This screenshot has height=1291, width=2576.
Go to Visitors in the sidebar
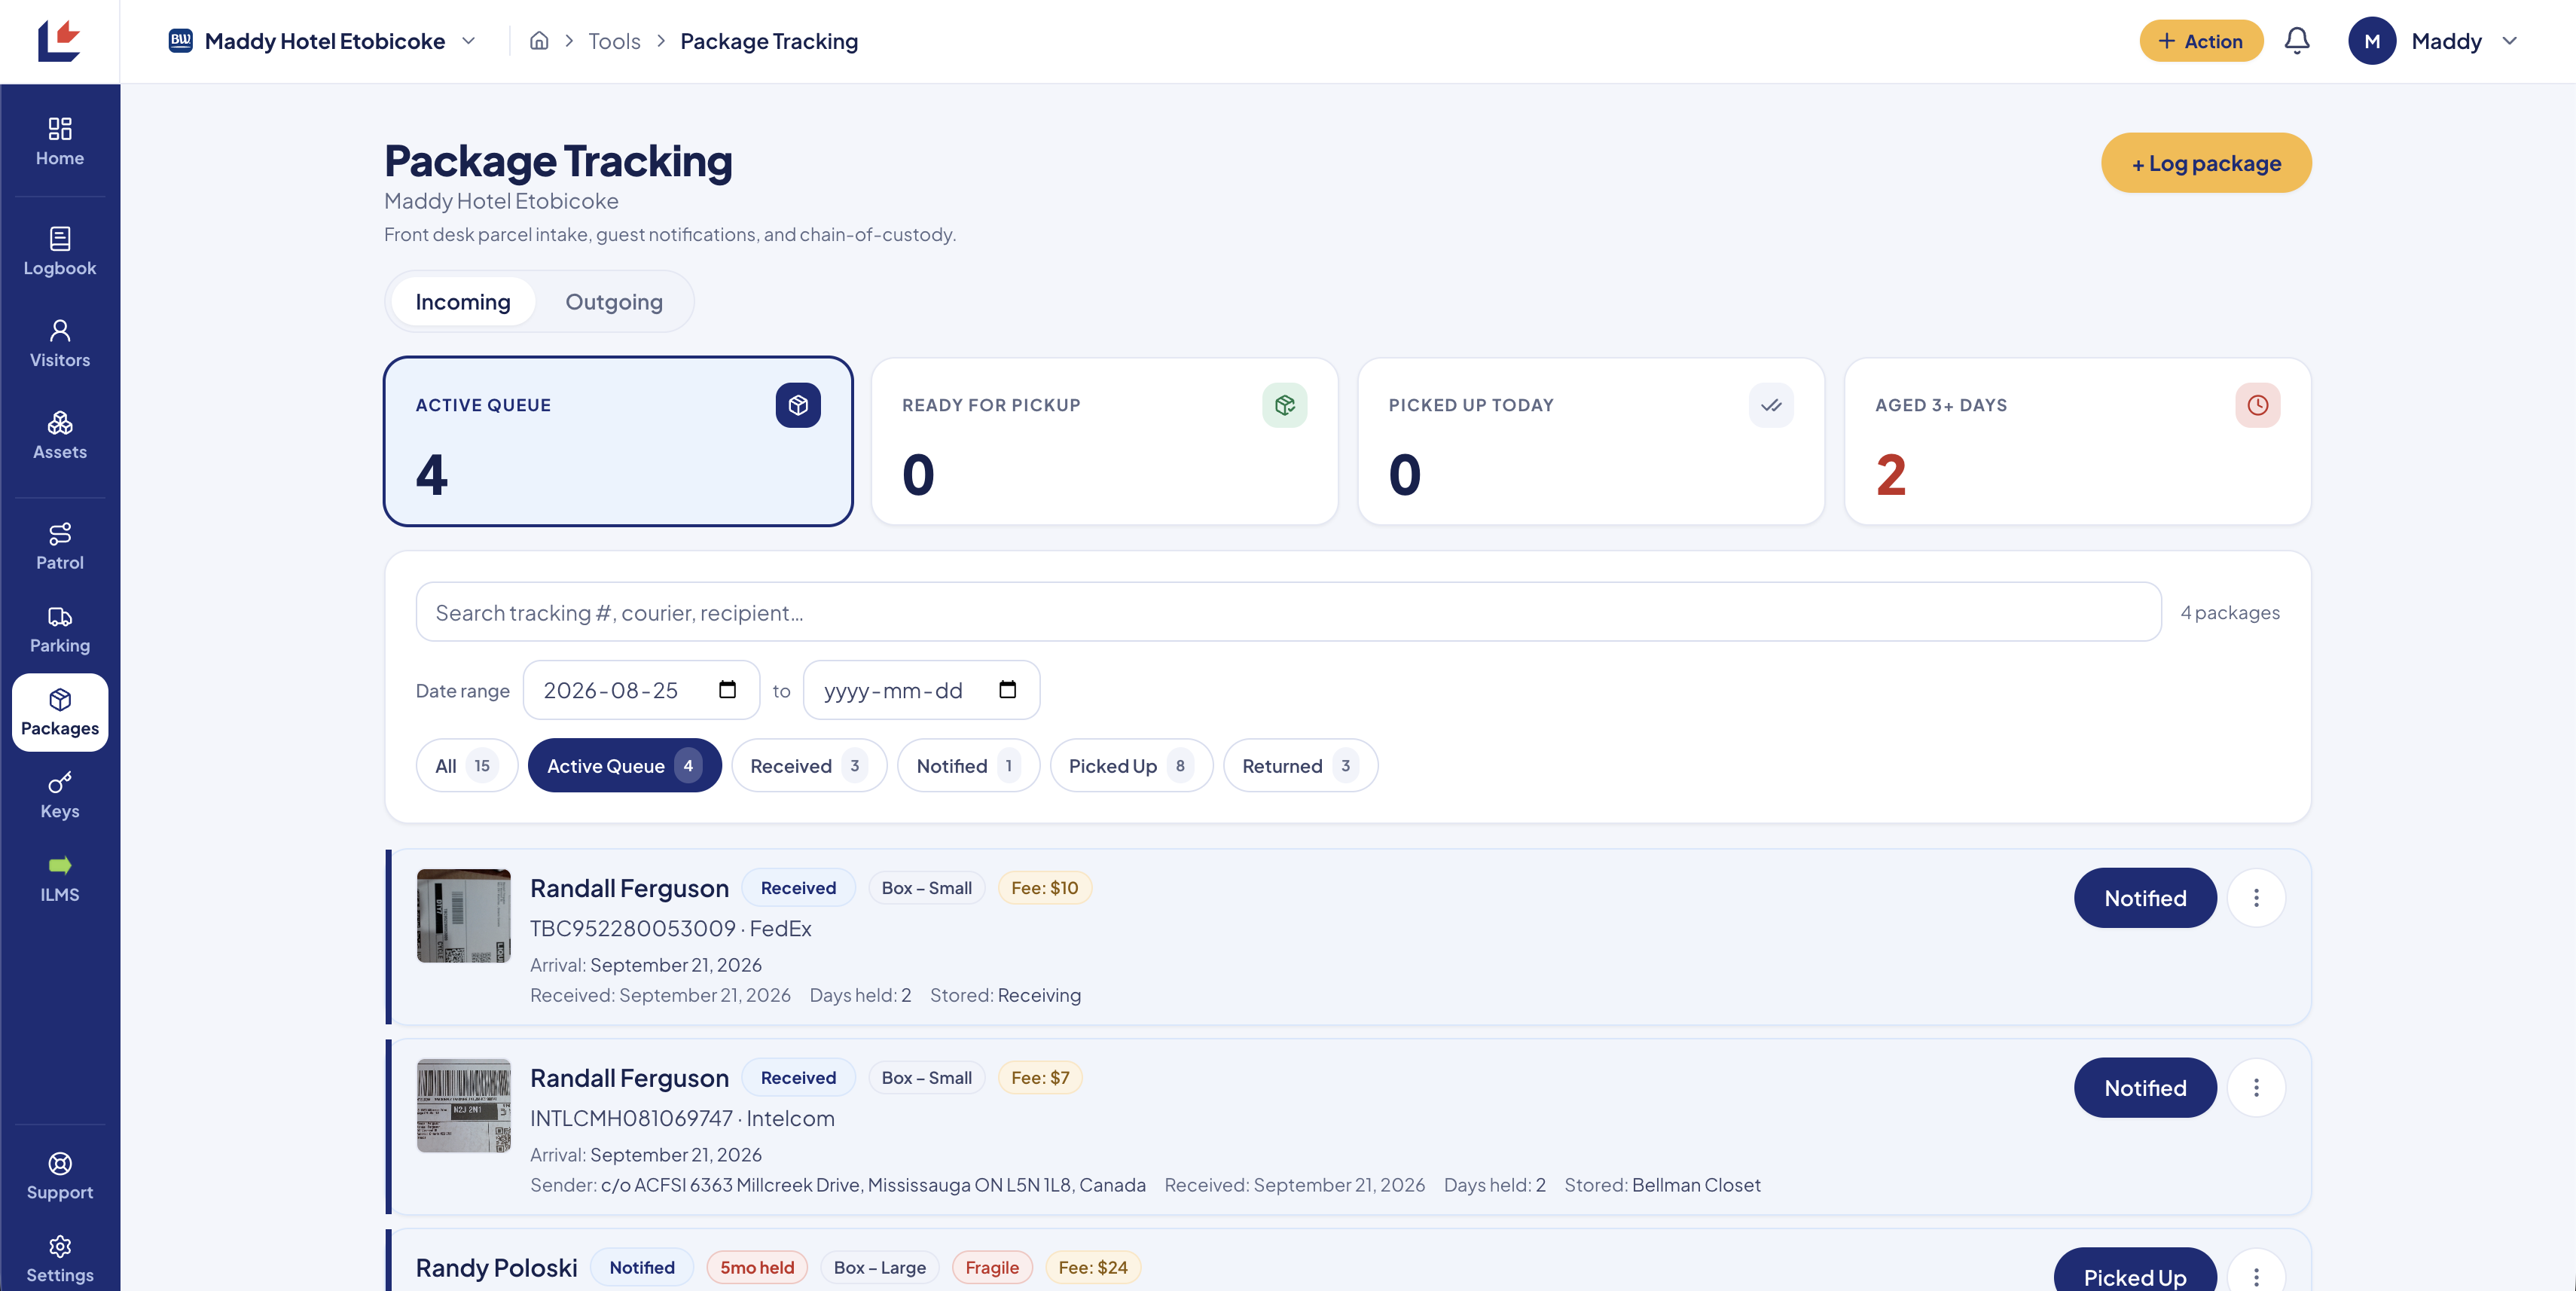(60, 343)
